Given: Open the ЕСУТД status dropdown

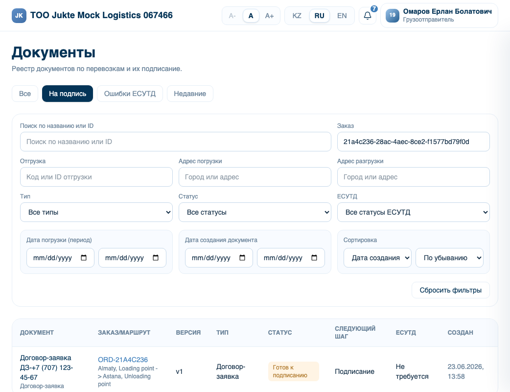Looking at the screenshot, I should [414, 212].
